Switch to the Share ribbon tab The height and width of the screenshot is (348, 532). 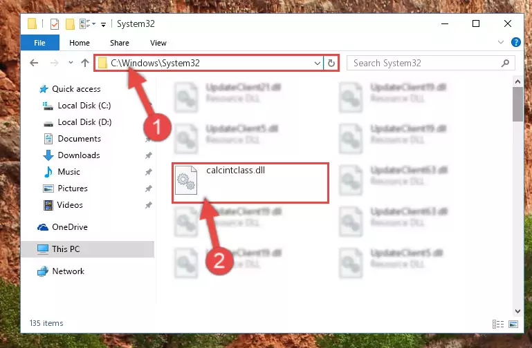point(120,43)
